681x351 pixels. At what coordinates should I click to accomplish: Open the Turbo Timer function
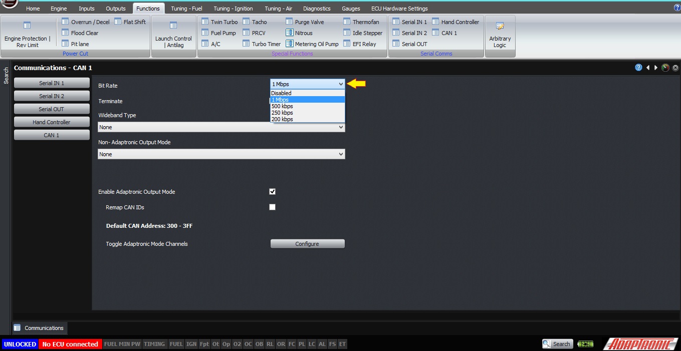click(x=262, y=44)
